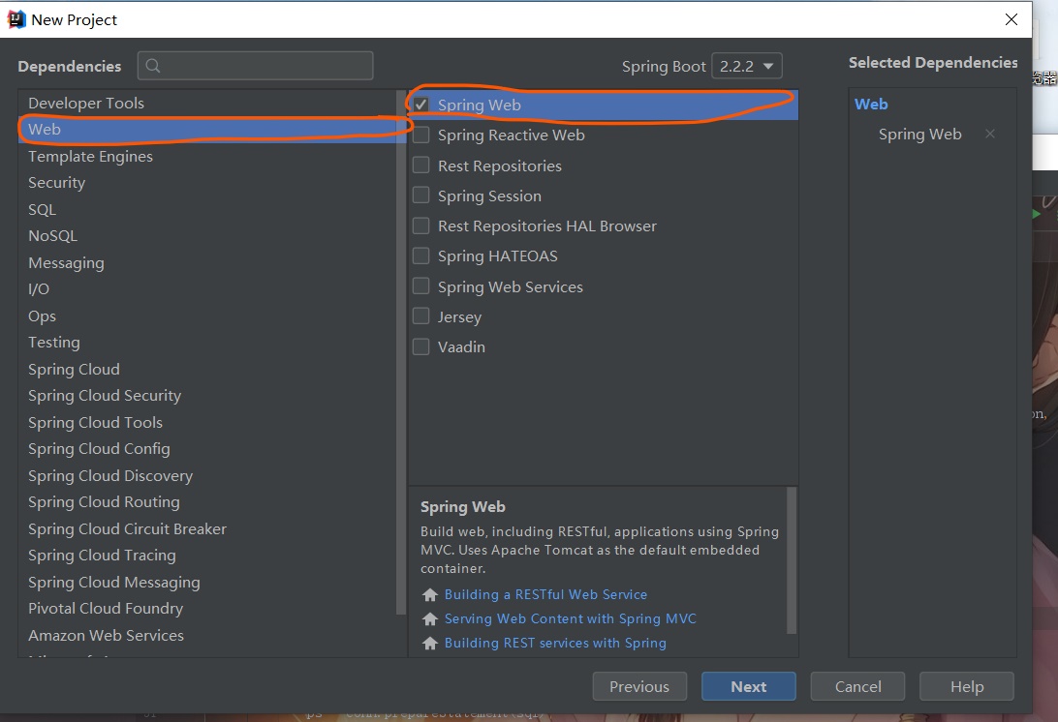Click the IntelliJ IDEA logo in title bar

point(16,19)
